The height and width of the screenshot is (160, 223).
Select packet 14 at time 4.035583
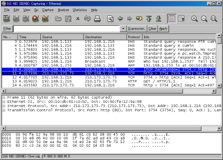pyautogui.click(x=109, y=85)
